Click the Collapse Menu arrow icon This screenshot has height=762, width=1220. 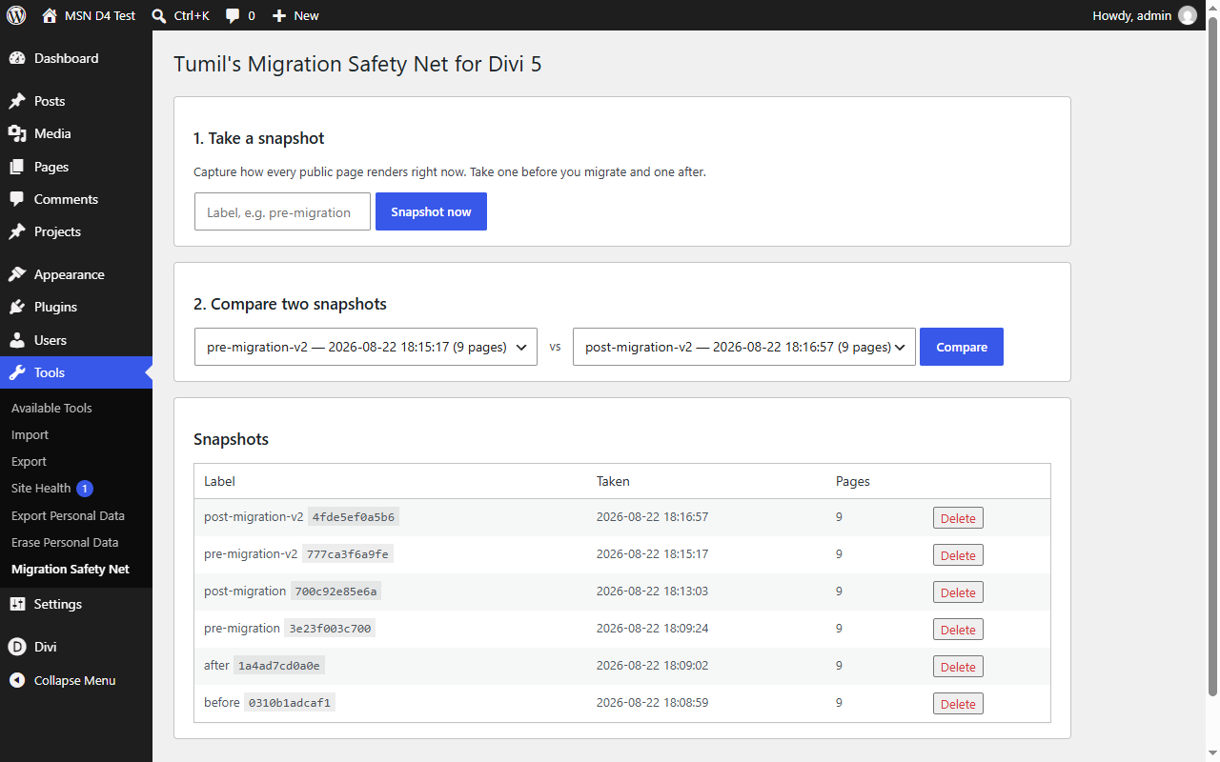click(x=17, y=680)
